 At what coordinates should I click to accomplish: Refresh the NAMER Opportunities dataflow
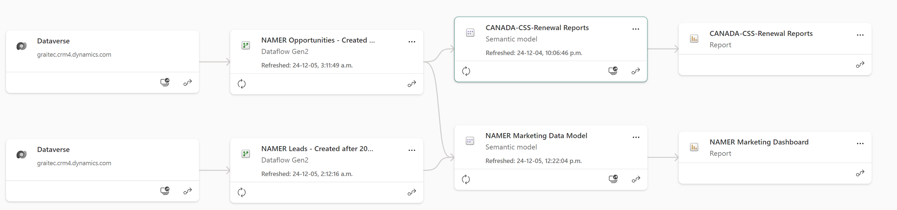pos(242,84)
